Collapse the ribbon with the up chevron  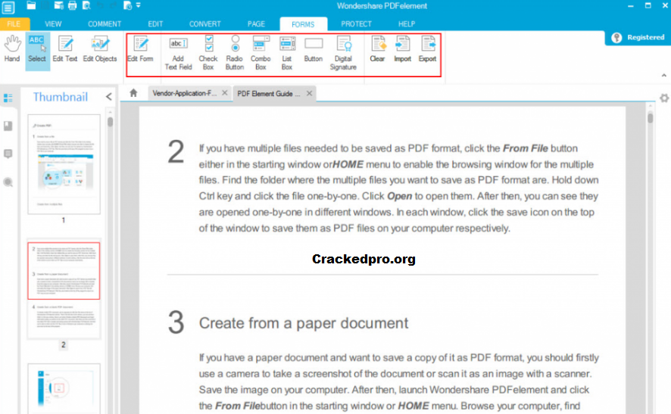coord(663,75)
